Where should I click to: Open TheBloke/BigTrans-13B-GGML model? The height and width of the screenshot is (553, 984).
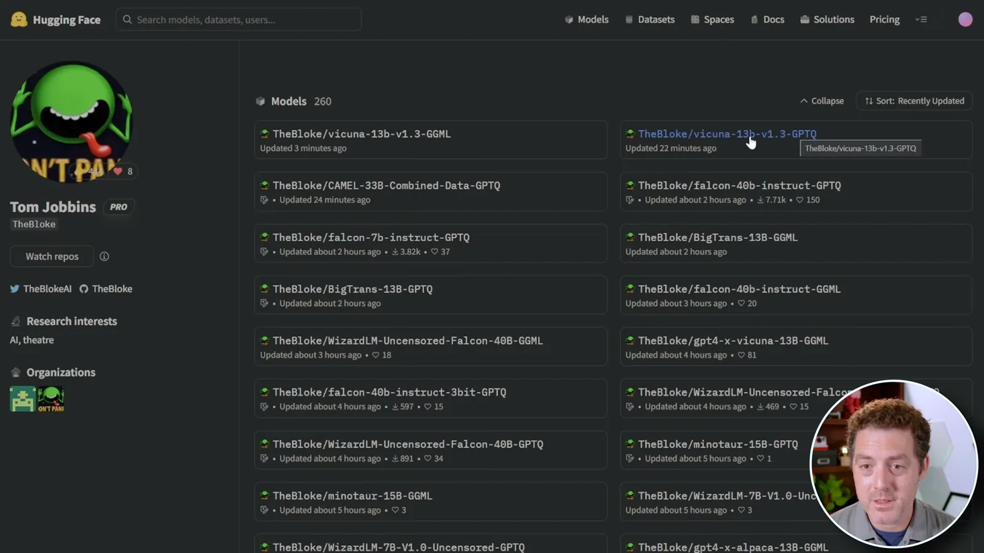(796, 243)
